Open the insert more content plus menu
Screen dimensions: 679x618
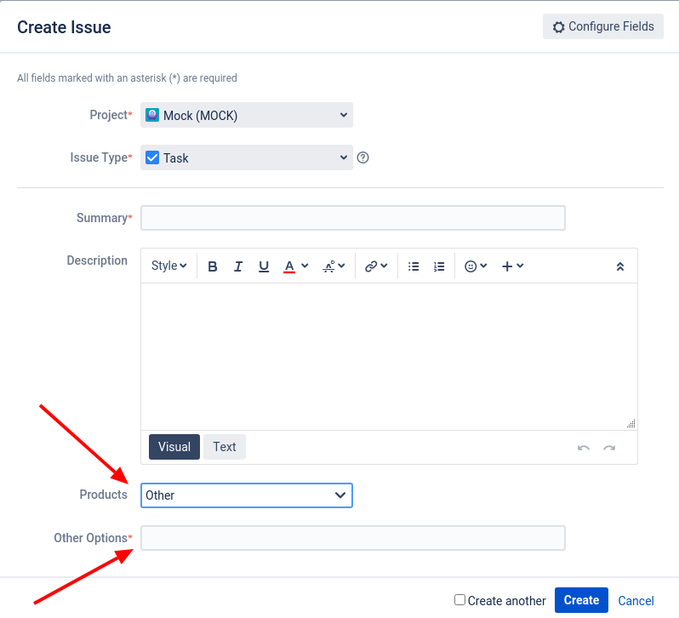pos(513,266)
